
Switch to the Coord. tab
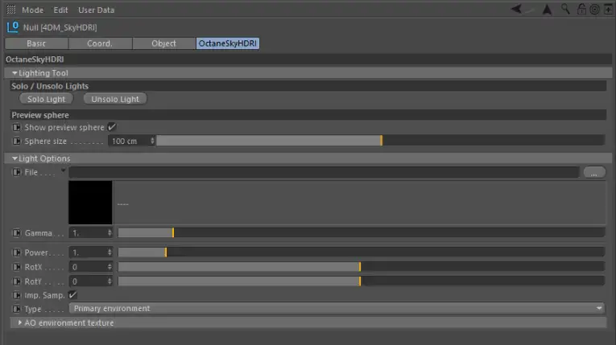click(x=100, y=43)
